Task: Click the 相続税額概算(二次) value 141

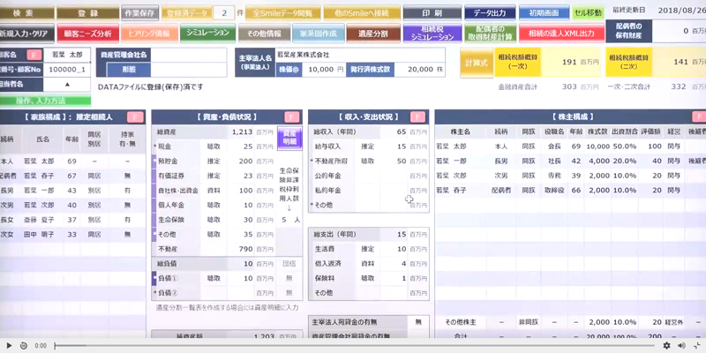Action: [x=680, y=63]
